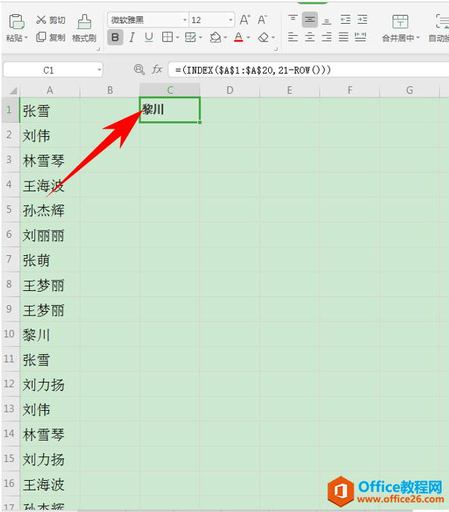The image size is (449, 512).
Task: Click cell A1 containing 张雪
Action: coord(50,110)
